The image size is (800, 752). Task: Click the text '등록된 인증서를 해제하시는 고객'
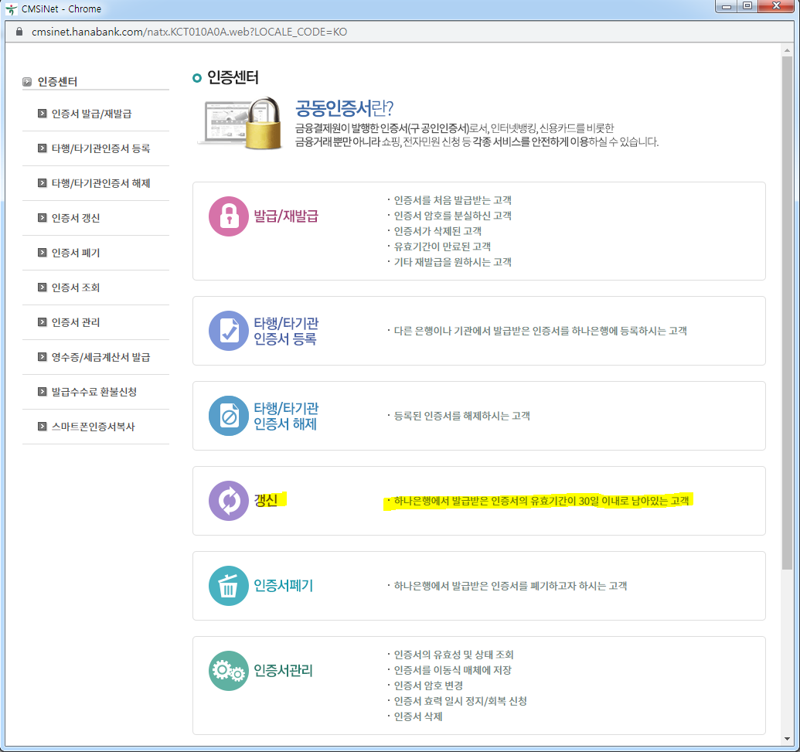[461, 416]
